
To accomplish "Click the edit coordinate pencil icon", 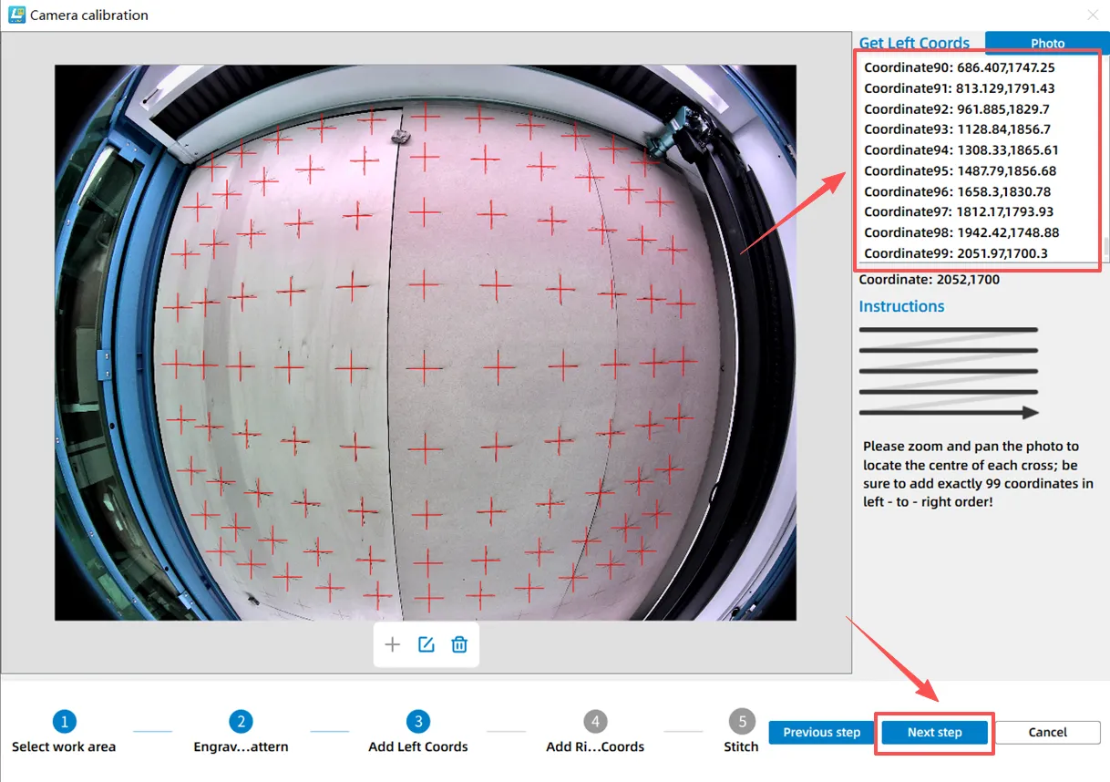I will tap(426, 644).
